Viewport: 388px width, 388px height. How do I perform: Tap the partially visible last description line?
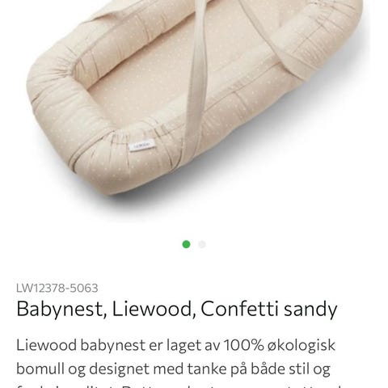(x=179, y=386)
